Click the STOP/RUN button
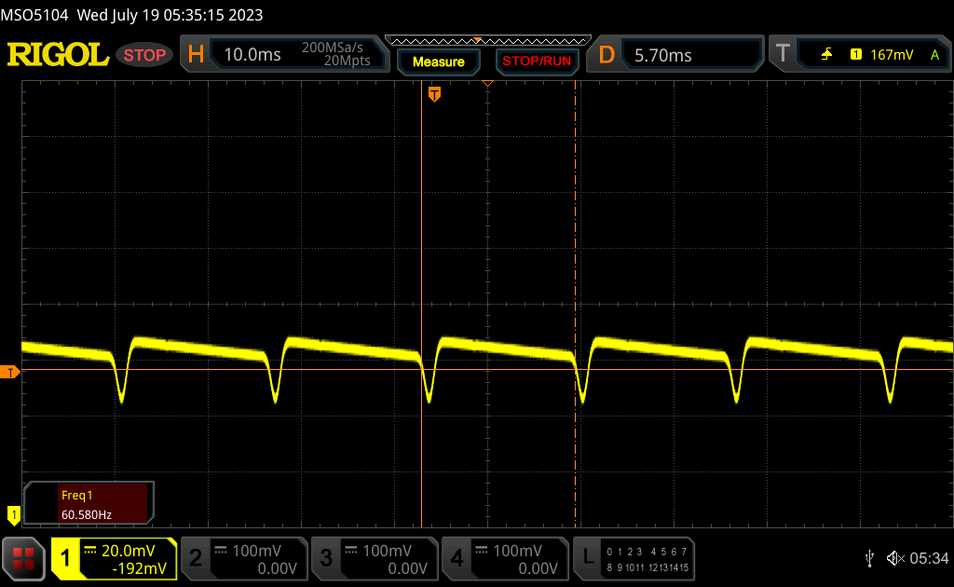This screenshot has height=587, width=954. pyautogui.click(x=537, y=61)
